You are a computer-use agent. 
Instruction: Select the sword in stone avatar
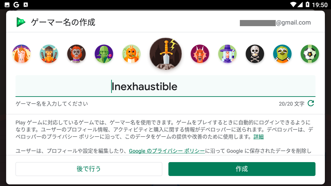coord(166,54)
